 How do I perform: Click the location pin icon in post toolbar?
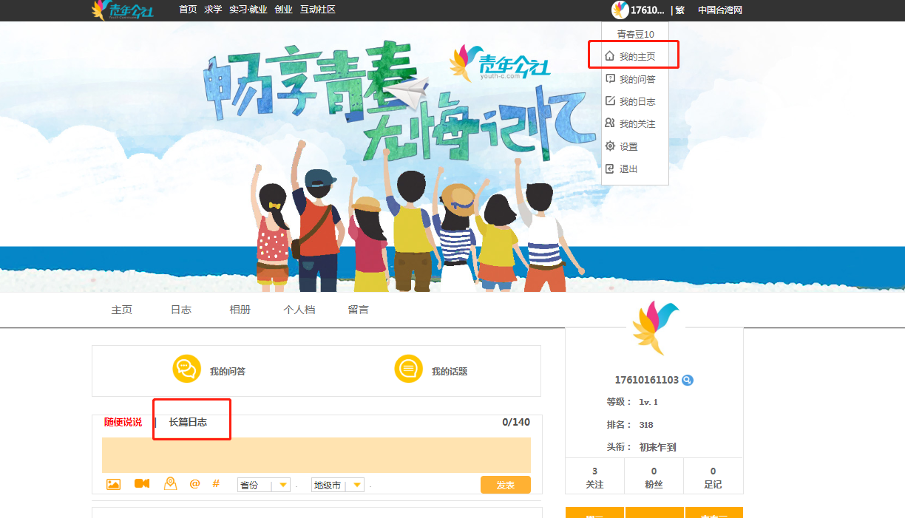(x=170, y=483)
